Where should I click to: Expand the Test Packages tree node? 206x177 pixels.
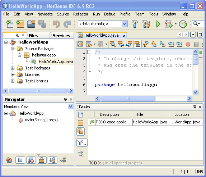[13, 68]
